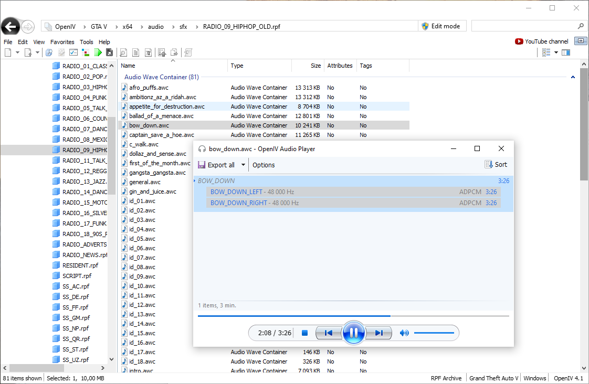Image resolution: width=589 pixels, height=384 pixels.
Task: Click audio in the path breadcrumb
Action: [x=155, y=27]
